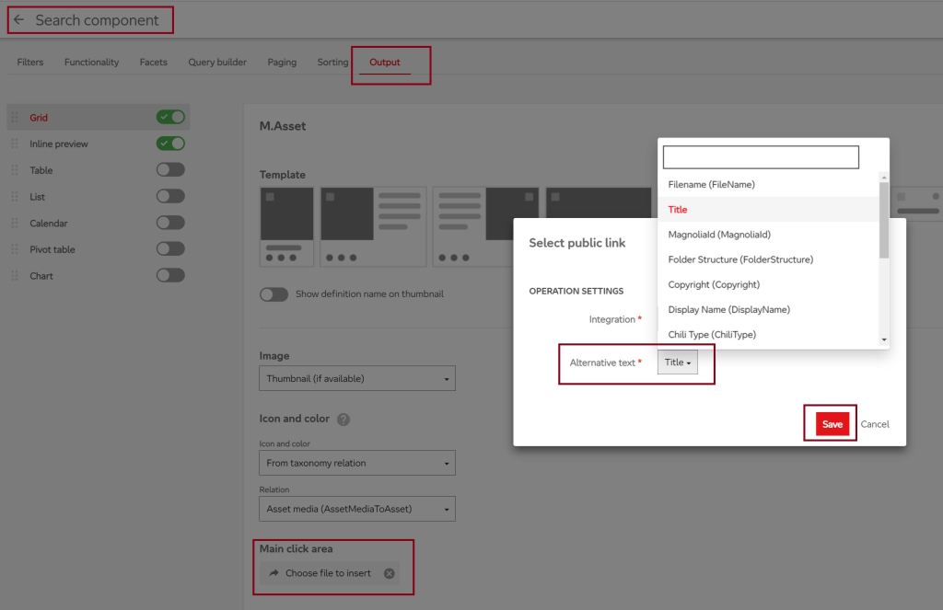Open the Thumbnail (if available) image dropdown
The image size is (943, 610).
click(357, 379)
